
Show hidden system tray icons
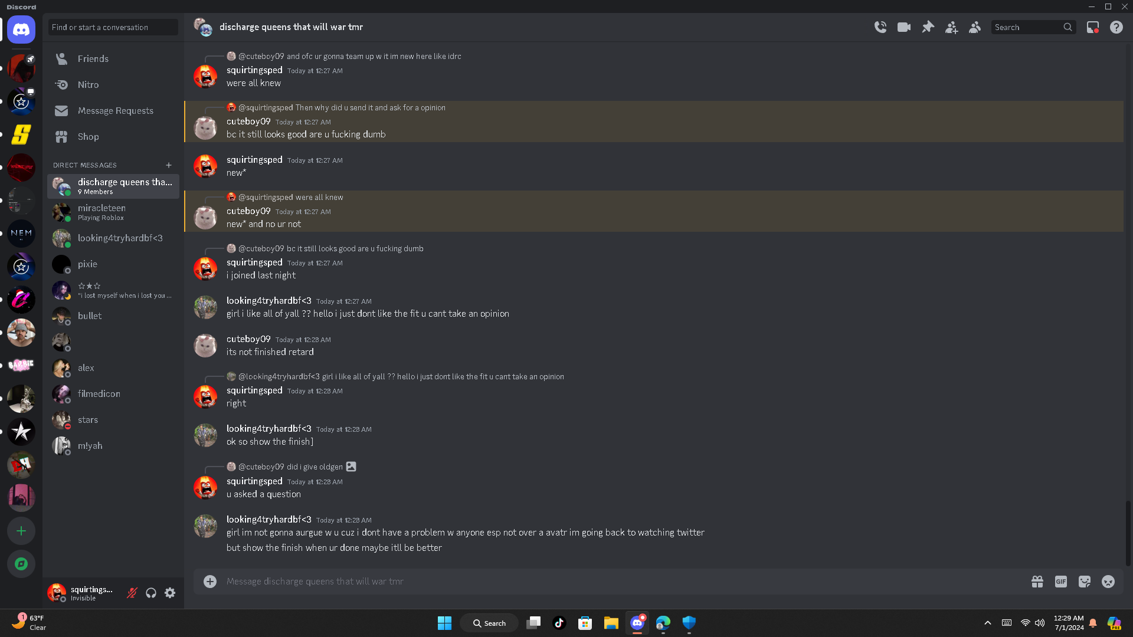coord(987,623)
